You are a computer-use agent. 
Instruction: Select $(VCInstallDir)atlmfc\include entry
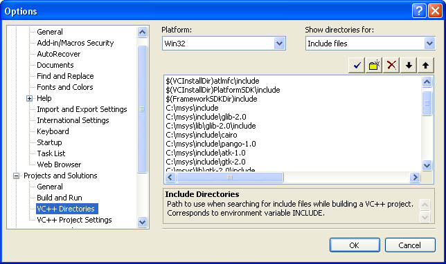coord(213,81)
